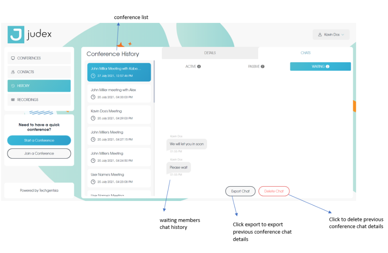
Task: Click the Active chat count badge
Action: [x=199, y=66]
